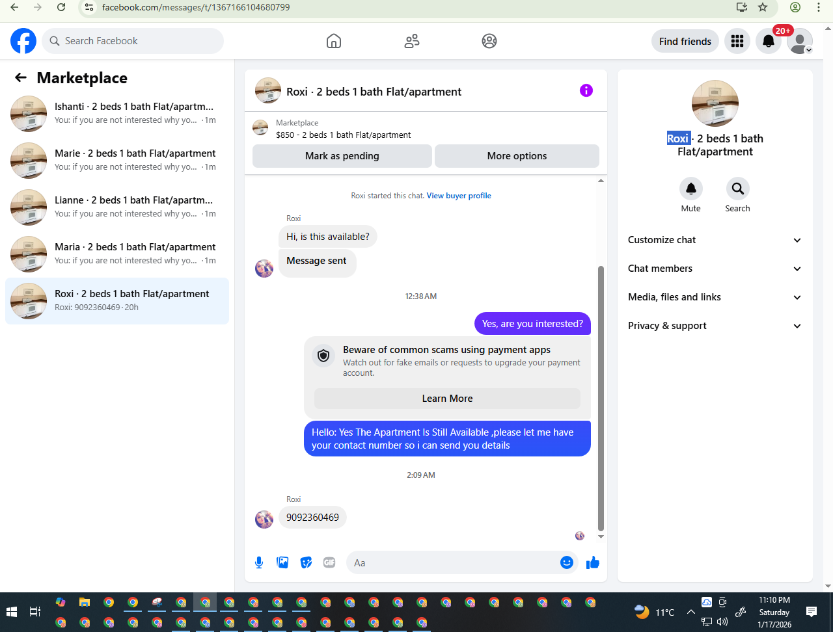Viewport: 833px width, 632px height.
Task: Expand Chat members section
Action: (x=715, y=269)
